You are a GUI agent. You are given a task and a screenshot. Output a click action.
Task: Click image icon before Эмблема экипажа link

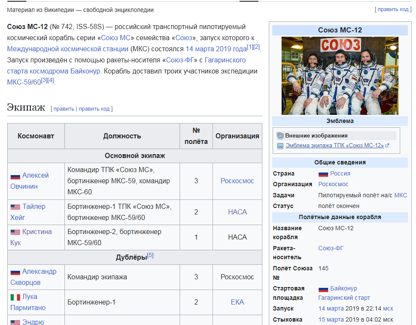pos(280,146)
